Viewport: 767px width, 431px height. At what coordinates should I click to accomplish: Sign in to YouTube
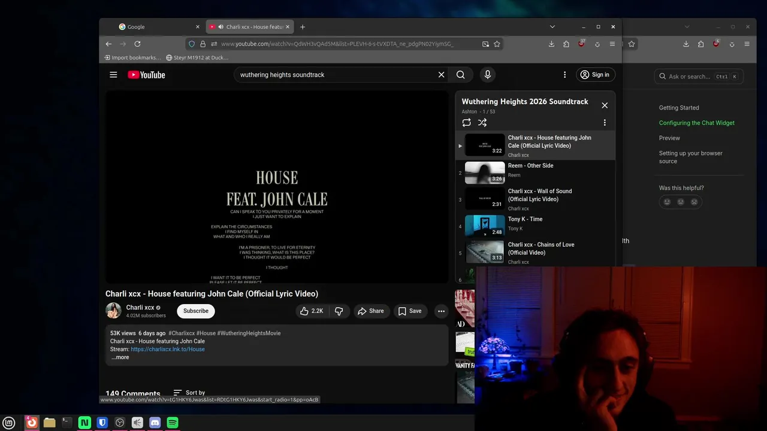point(594,75)
